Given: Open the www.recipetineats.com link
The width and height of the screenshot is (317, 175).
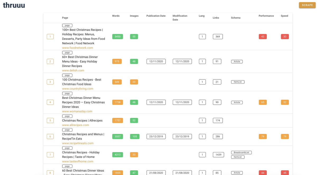Looking at the screenshot, I should point(78,143).
